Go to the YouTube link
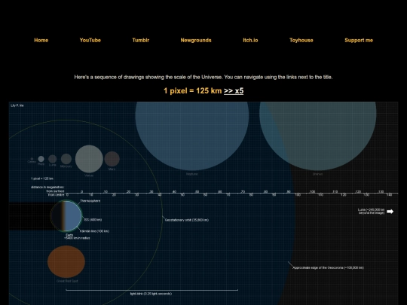Viewport: 407px width, 305px height. tap(90, 40)
